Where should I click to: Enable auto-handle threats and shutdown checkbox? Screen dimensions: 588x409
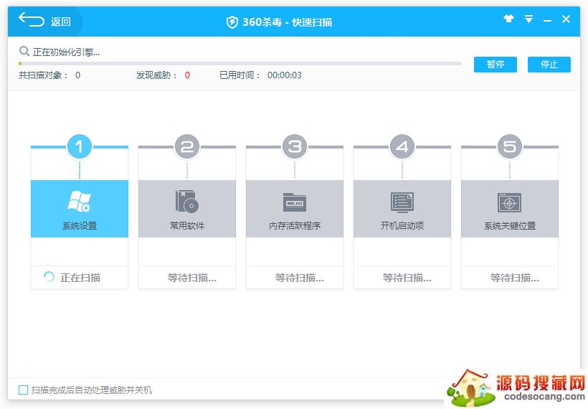pyautogui.click(x=24, y=390)
